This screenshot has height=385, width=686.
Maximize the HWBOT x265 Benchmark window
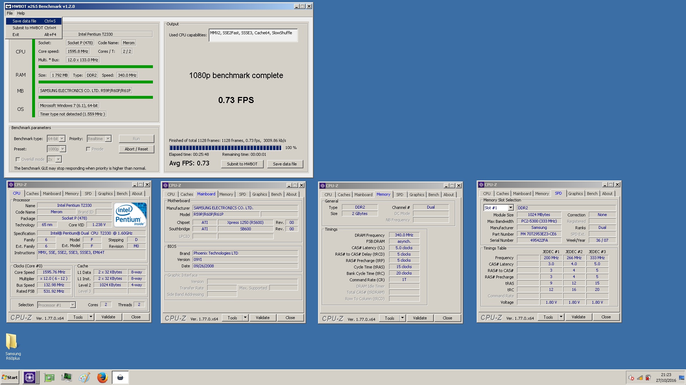pyautogui.click(x=303, y=6)
